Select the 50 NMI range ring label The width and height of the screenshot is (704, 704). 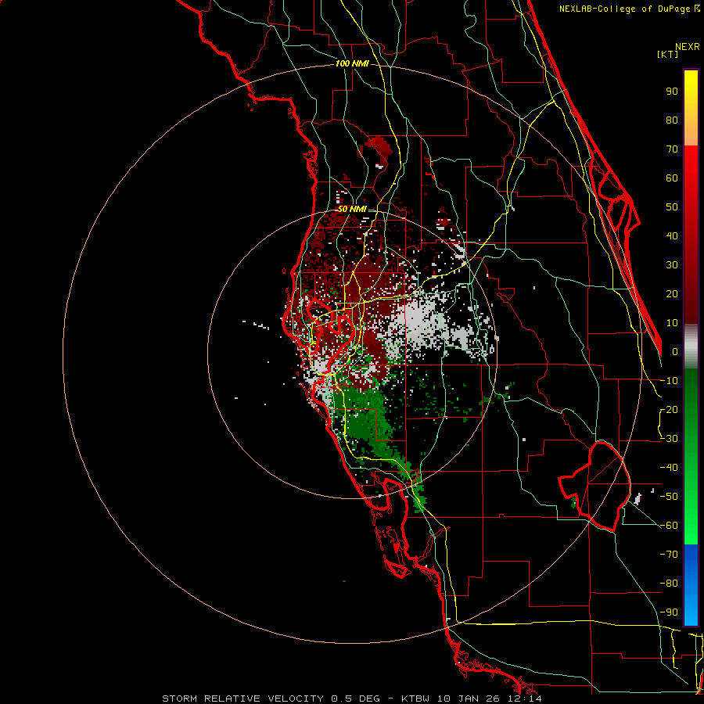click(351, 209)
